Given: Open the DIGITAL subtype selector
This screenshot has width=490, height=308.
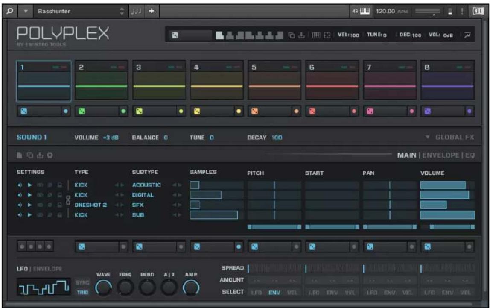Looking at the screenshot, I should pyautogui.click(x=143, y=195).
